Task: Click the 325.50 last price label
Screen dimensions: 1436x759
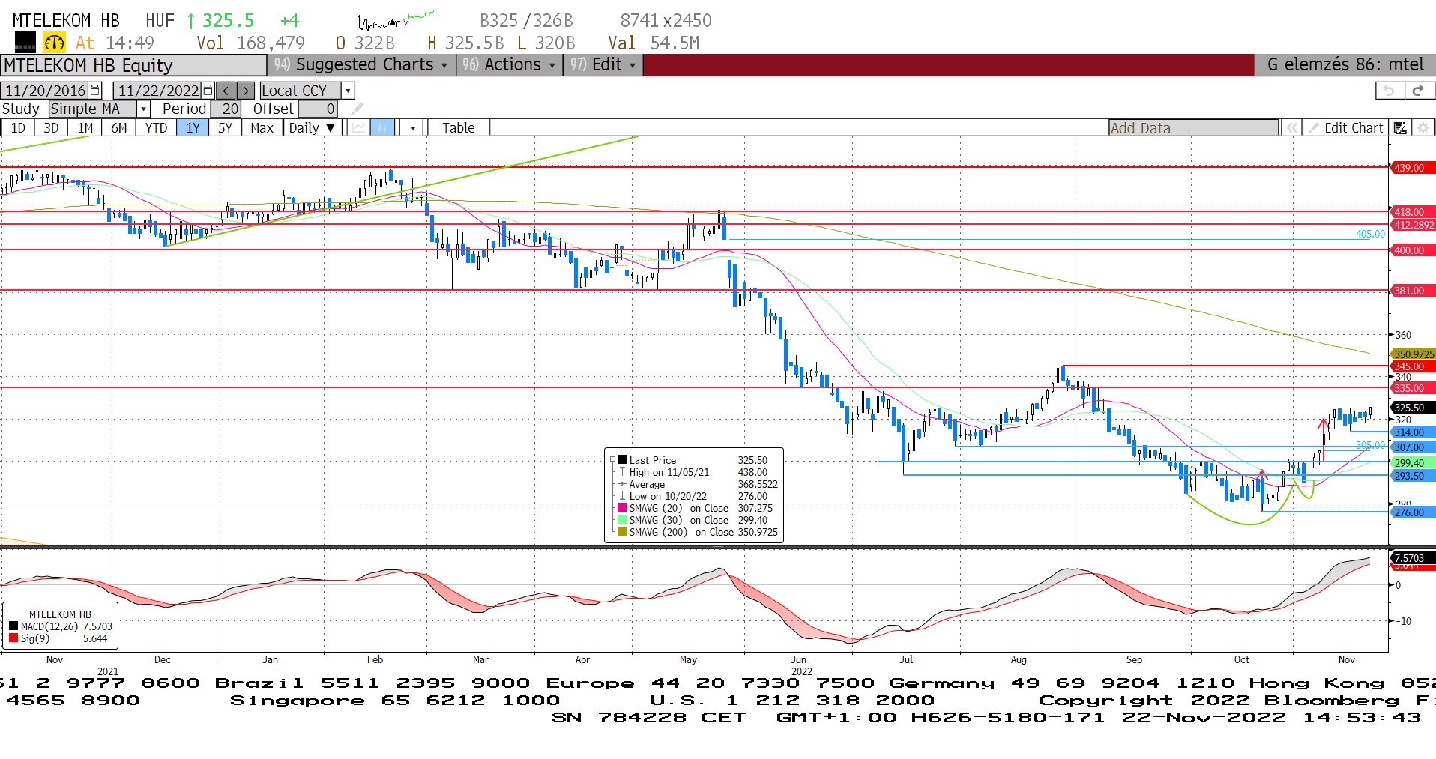Action: coord(1413,408)
